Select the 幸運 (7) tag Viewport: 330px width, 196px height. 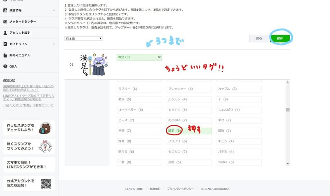[x=139, y=131]
